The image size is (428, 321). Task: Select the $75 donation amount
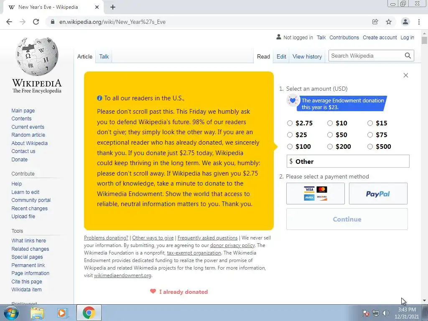[370, 135]
